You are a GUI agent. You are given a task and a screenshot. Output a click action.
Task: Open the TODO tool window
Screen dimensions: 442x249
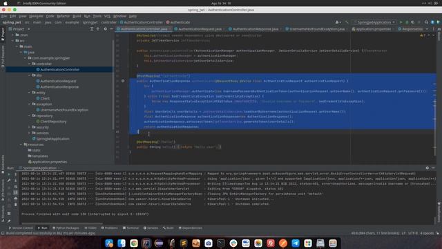click(90, 228)
